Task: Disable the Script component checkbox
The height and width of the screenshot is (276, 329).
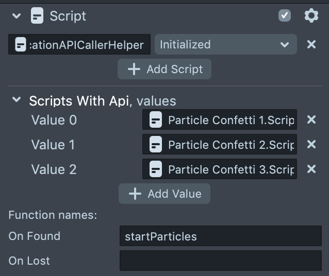Action: pyautogui.click(x=284, y=16)
